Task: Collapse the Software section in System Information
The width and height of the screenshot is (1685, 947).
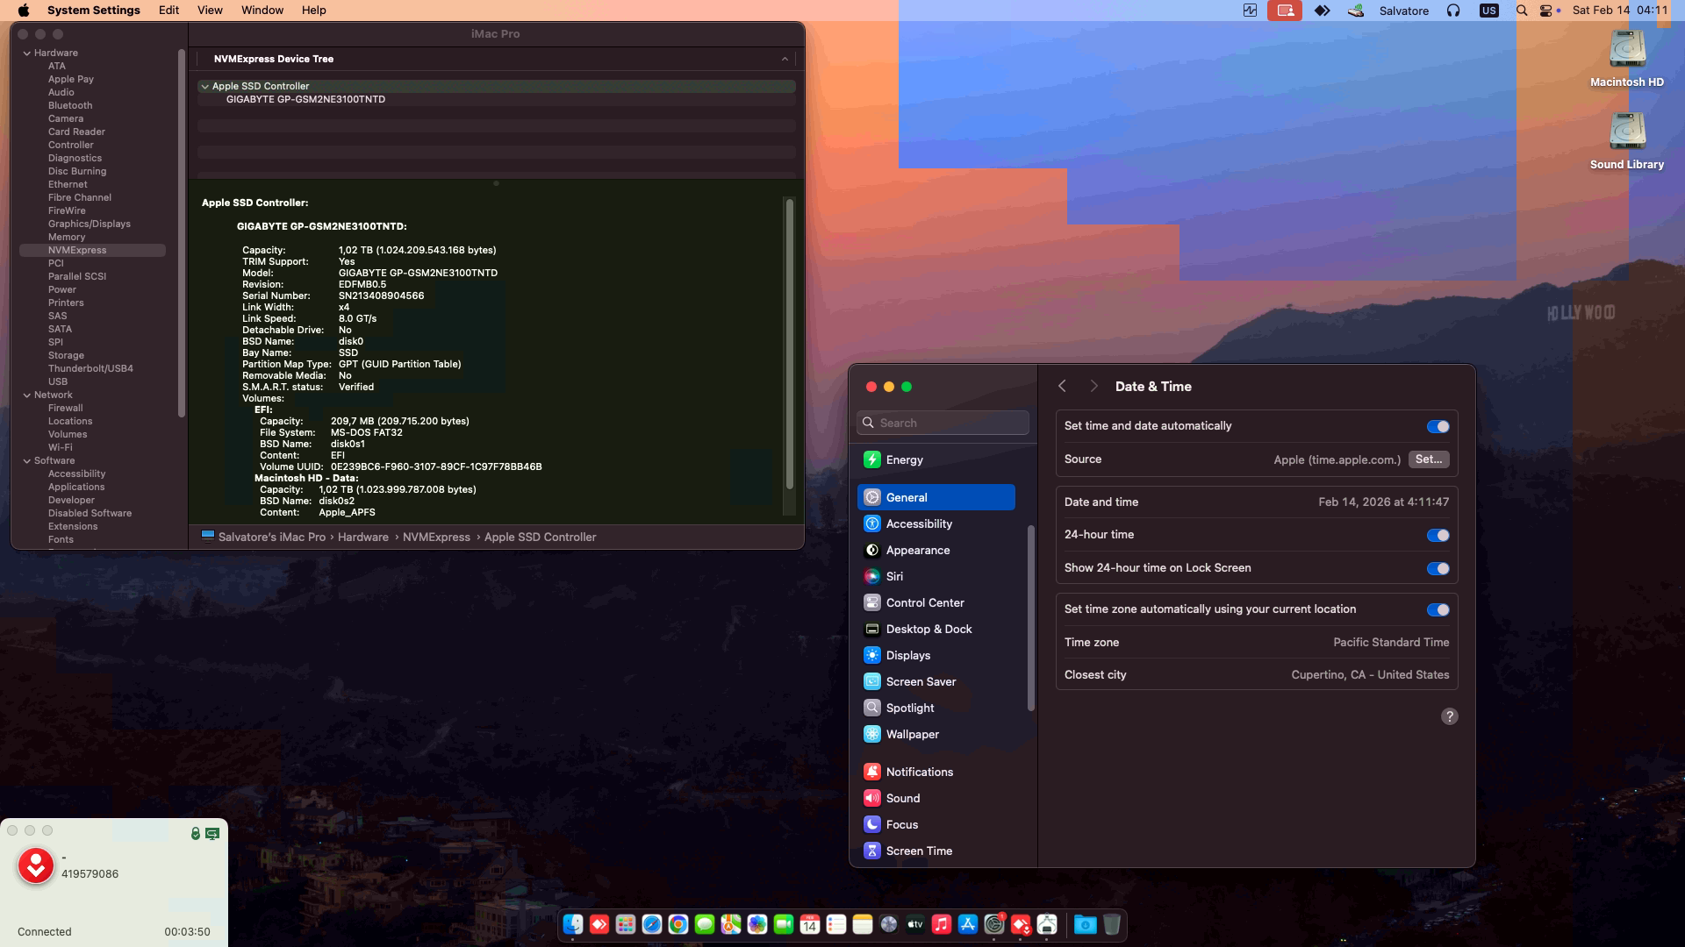Action: coord(27,460)
